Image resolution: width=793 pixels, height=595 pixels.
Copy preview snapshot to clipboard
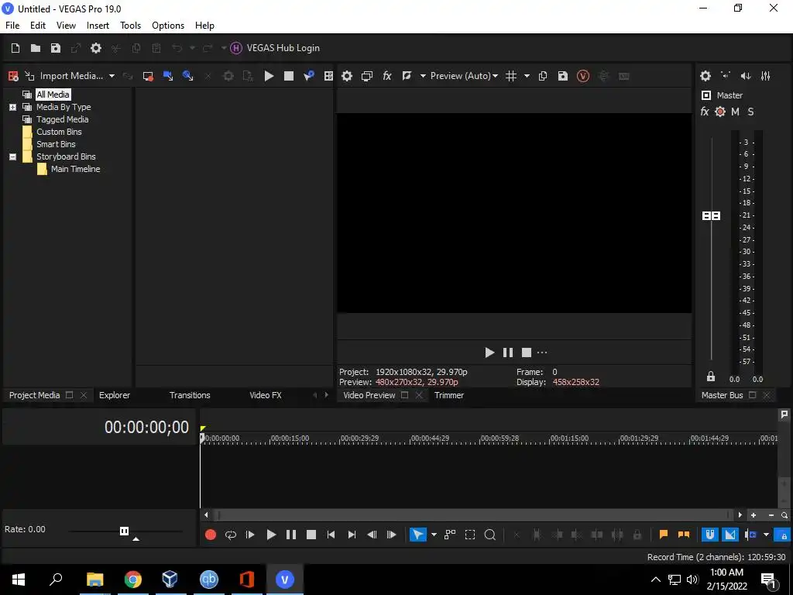coord(543,76)
